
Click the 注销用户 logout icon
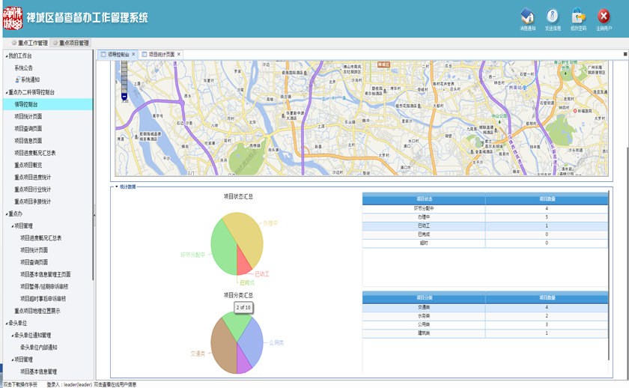(604, 16)
